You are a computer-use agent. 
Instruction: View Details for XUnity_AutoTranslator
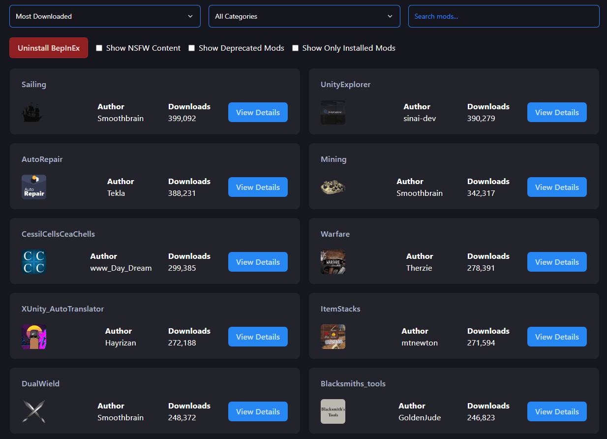[x=258, y=337]
